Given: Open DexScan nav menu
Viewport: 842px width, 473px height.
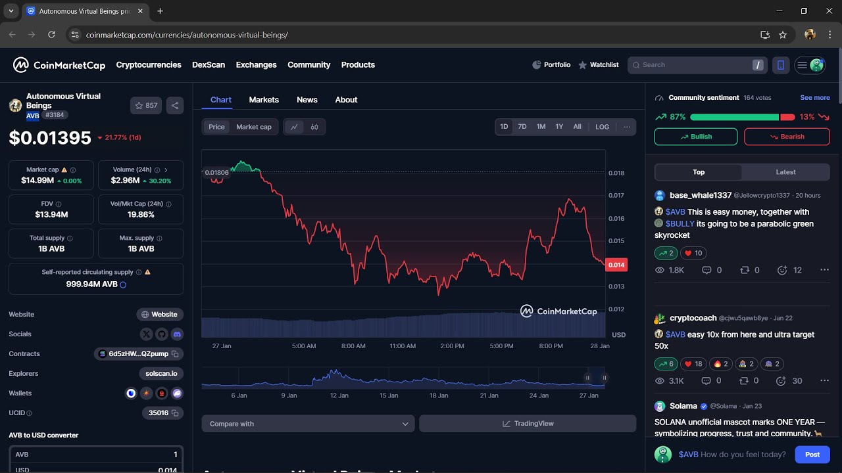Looking at the screenshot, I should [x=209, y=65].
